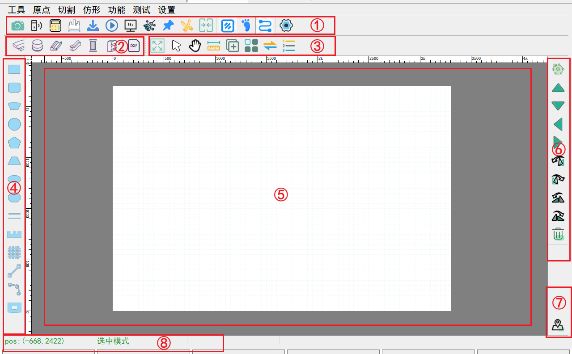Select the pentagon shape tool
The height and width of the screenshot is (354, 572).
tap(15, 143)
